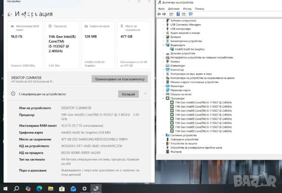The image size is (282, 193).
Task: Click the Процесор info card
Action: coord(62,45)
